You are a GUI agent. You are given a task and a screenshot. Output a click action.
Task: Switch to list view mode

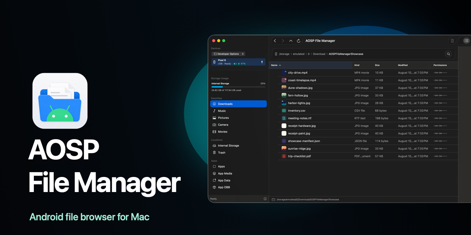(x=466, y=41)
